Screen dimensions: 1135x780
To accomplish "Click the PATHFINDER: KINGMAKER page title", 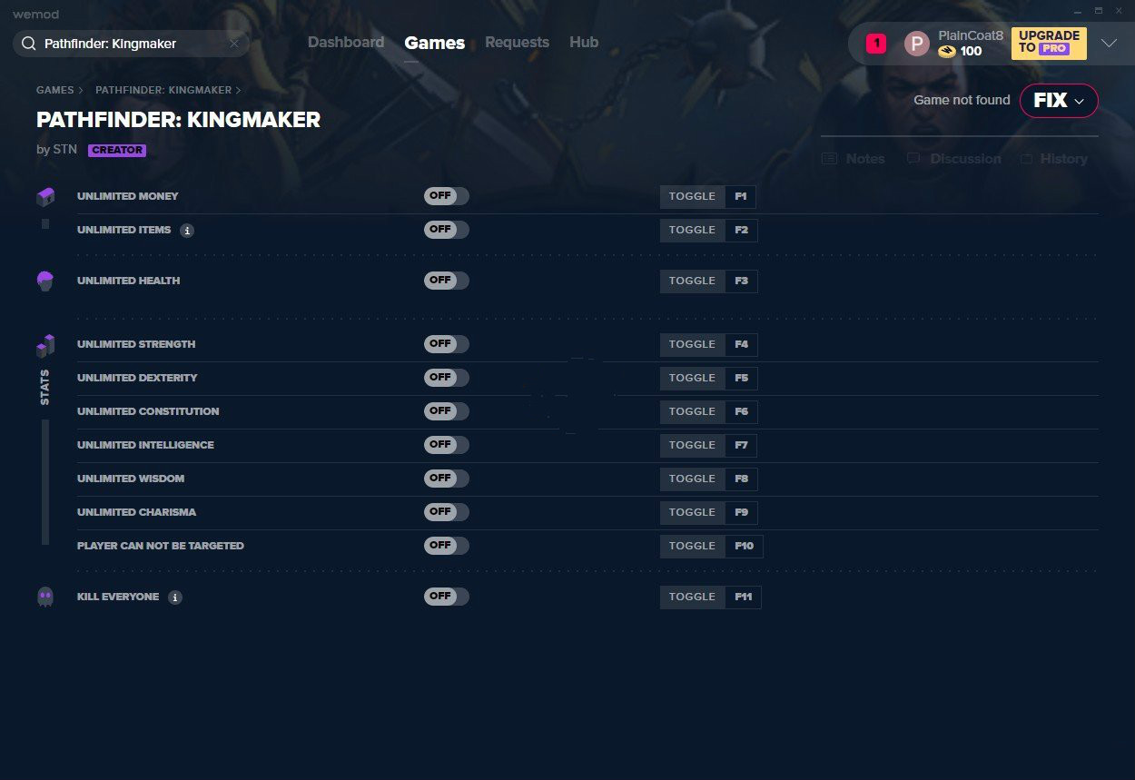I will point(178,120).
